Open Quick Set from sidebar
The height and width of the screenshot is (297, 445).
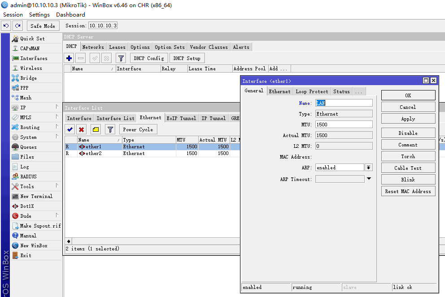click(x=32, y=39)
